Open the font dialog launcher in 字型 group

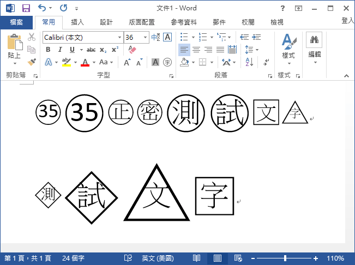coord(171,76)
